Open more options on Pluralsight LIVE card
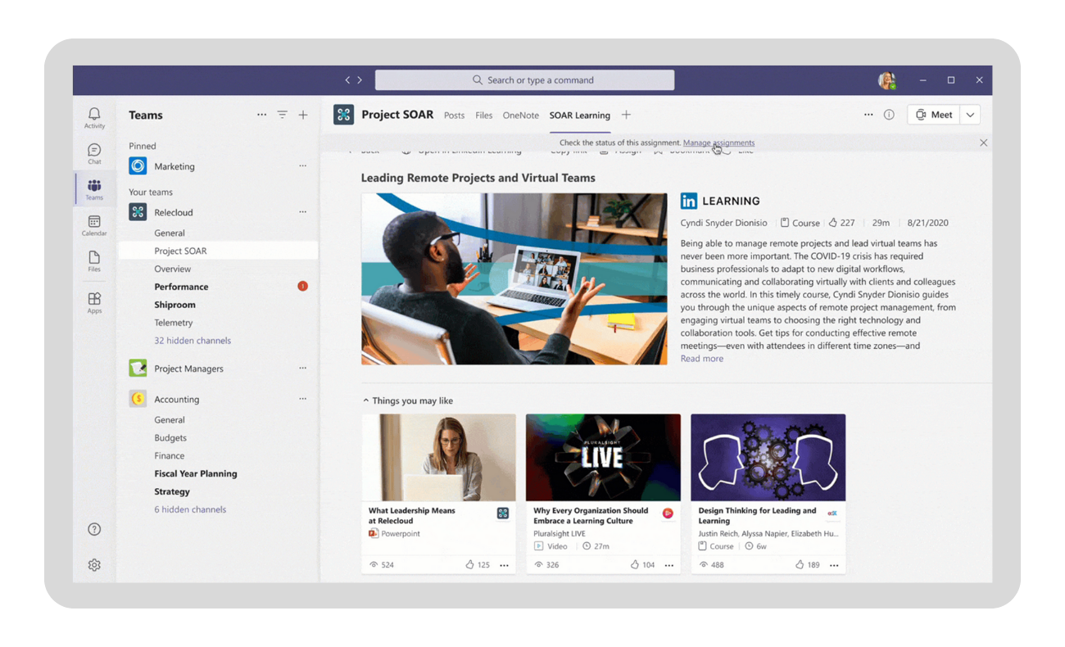The image size is (1065, 647). tap(669, 565)
